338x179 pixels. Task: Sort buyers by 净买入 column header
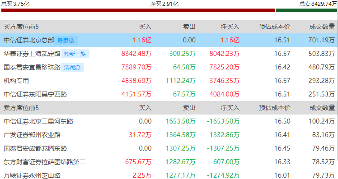pyautogui.click(x=230, y=27)
